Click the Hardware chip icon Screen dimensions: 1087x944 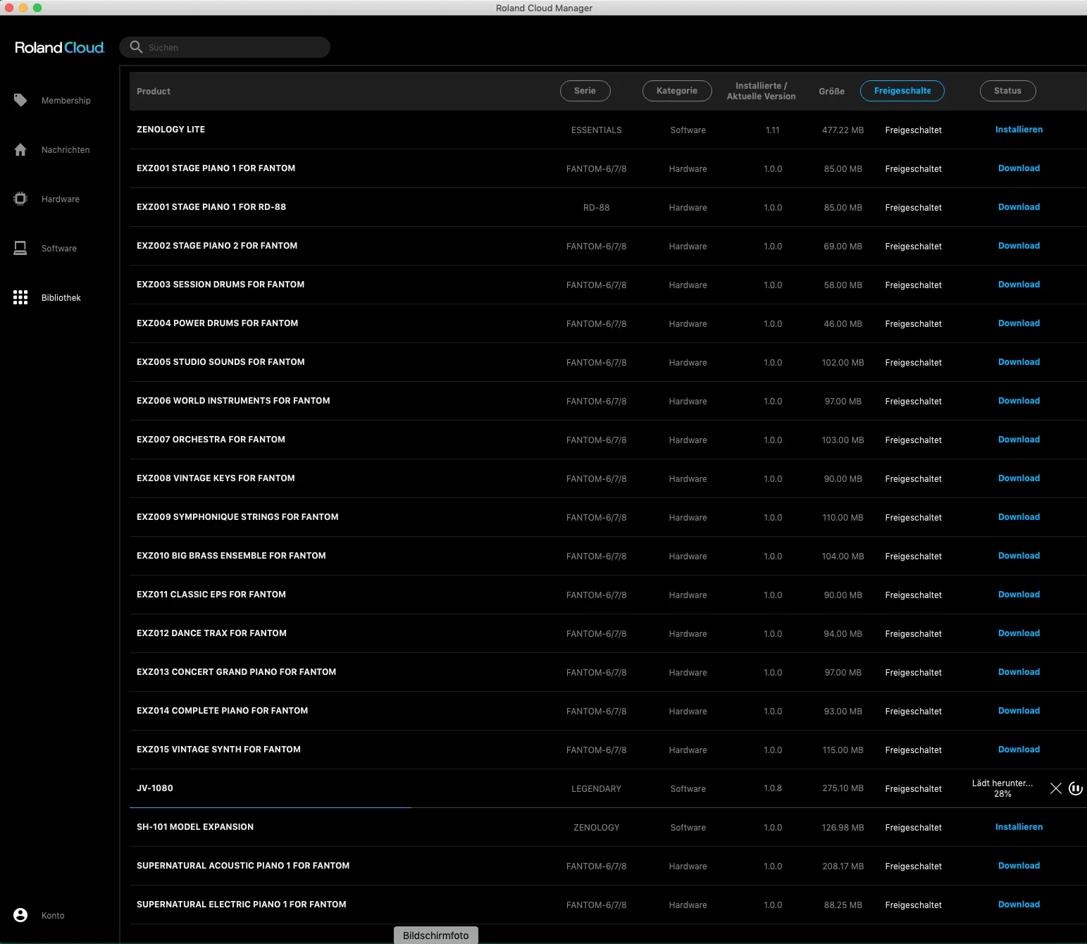click(20, 199)
